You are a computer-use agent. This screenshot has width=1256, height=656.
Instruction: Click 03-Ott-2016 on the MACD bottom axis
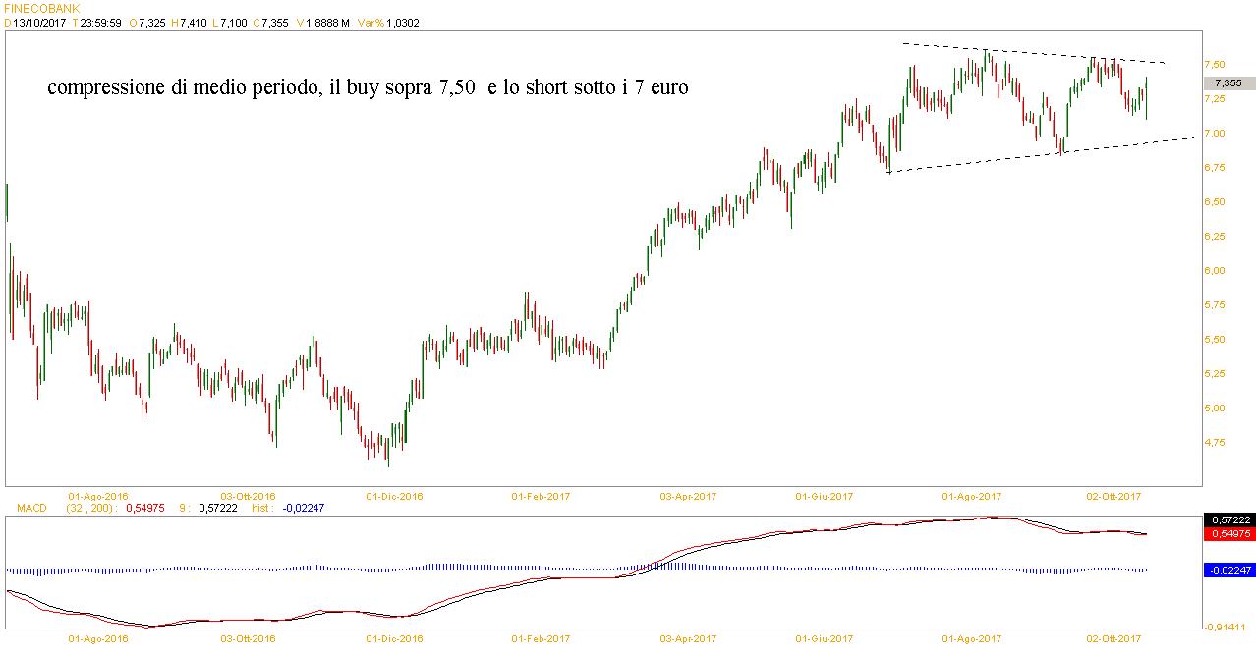pos(248,638)
